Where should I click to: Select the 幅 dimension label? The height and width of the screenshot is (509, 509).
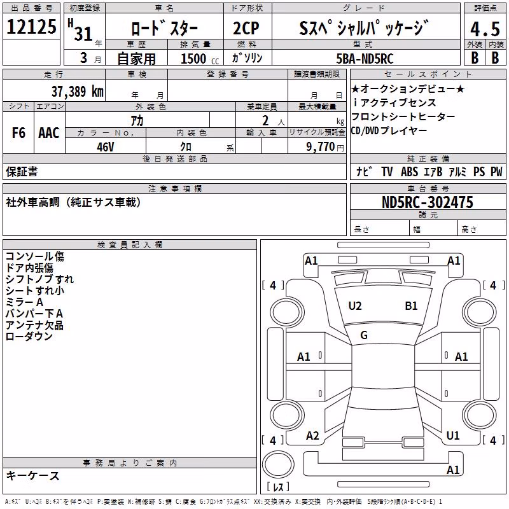(417, 230)
